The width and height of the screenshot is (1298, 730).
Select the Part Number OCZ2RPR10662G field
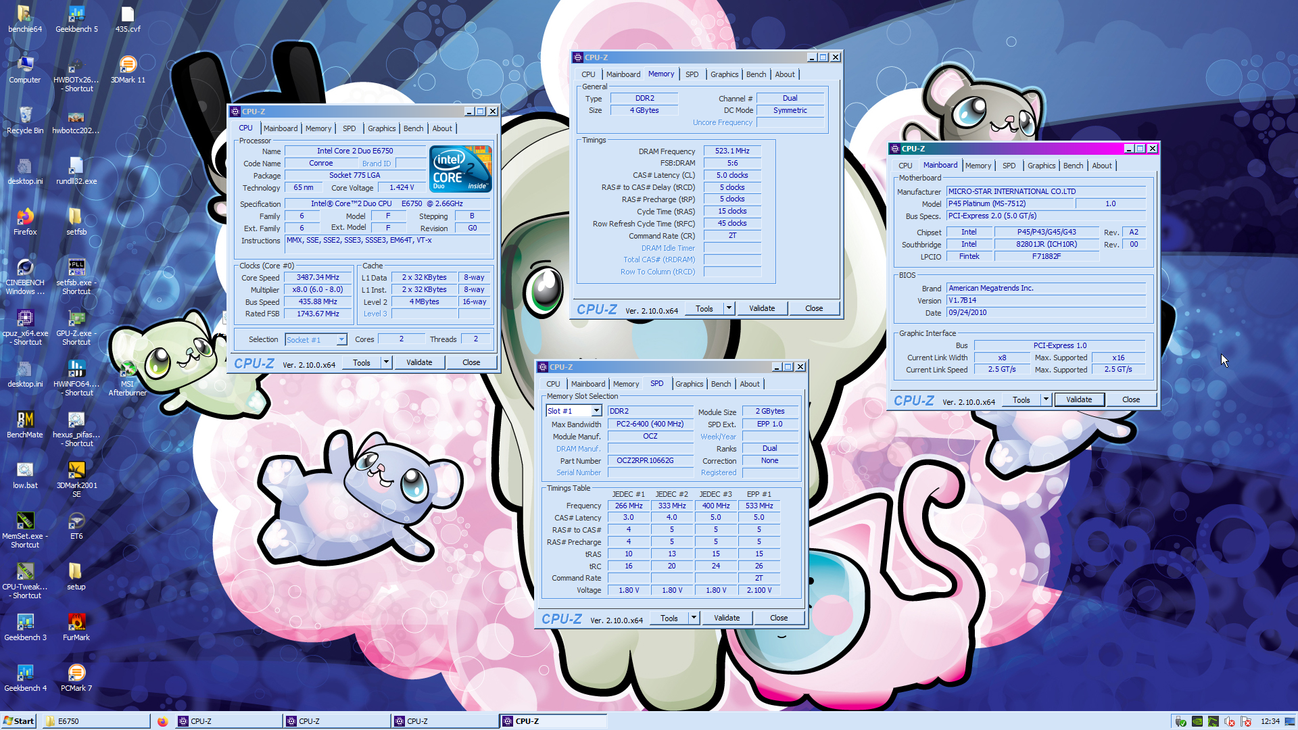tap(650, 460)
